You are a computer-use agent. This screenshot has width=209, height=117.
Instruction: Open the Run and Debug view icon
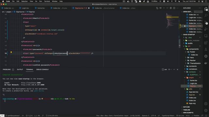(206, 29)
